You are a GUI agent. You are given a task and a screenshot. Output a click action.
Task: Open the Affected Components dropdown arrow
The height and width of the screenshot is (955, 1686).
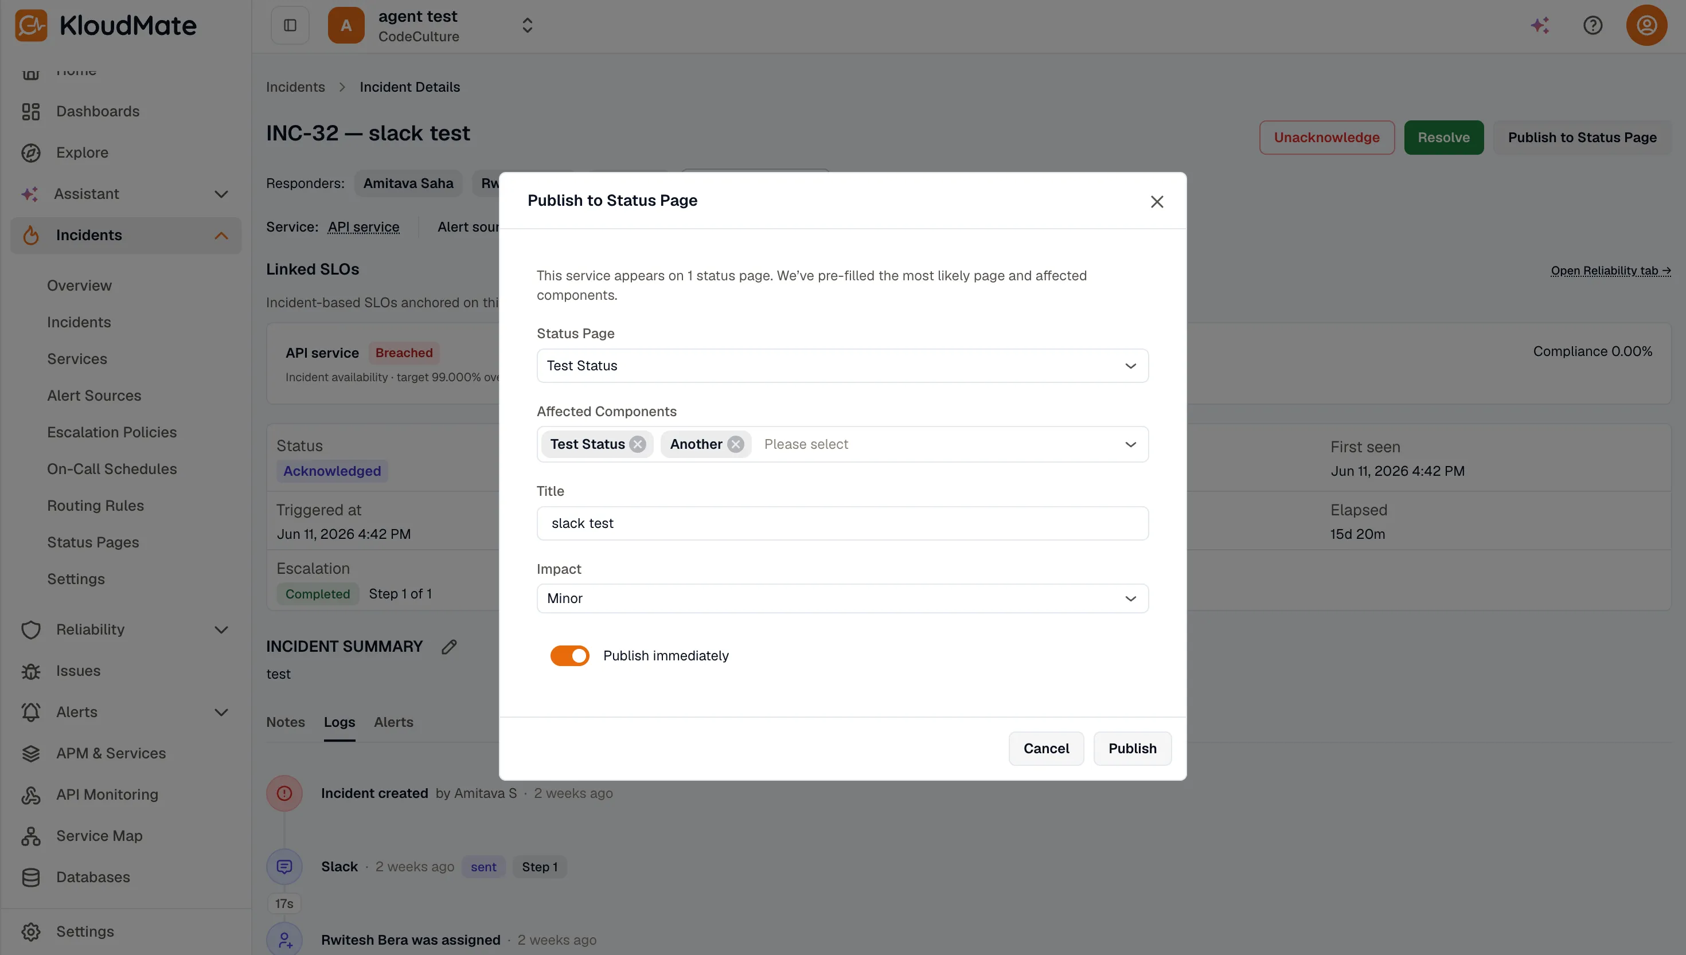click(x=1130, y=445)
